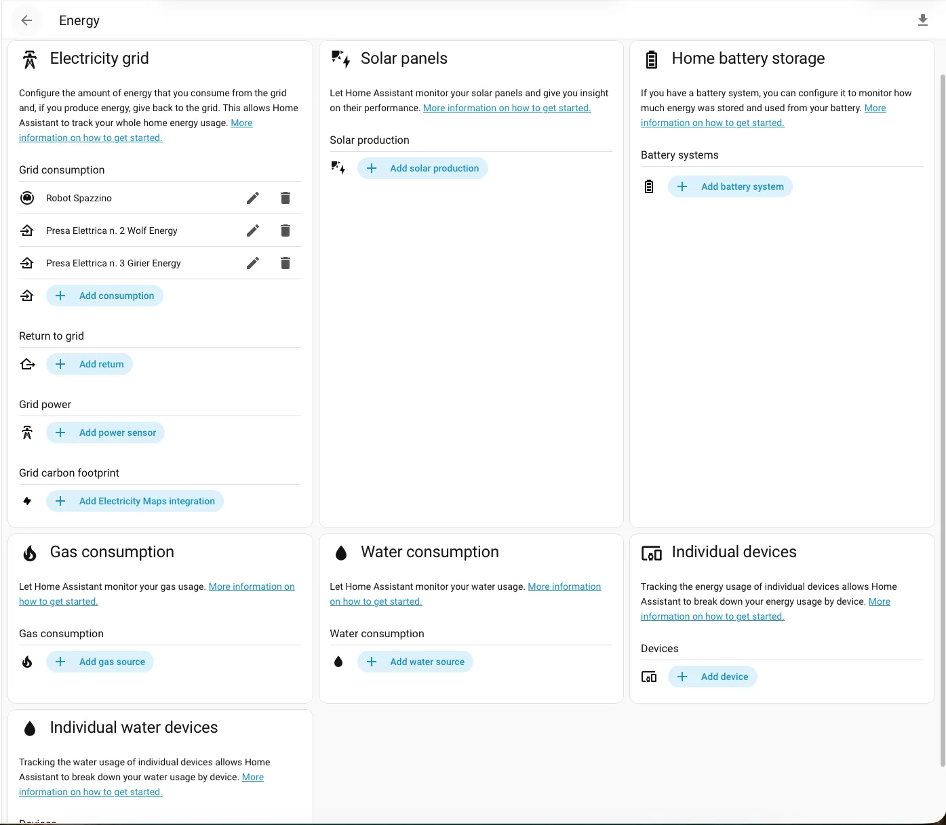
Task: Click Add return button
Action: [x=90, y=364]
